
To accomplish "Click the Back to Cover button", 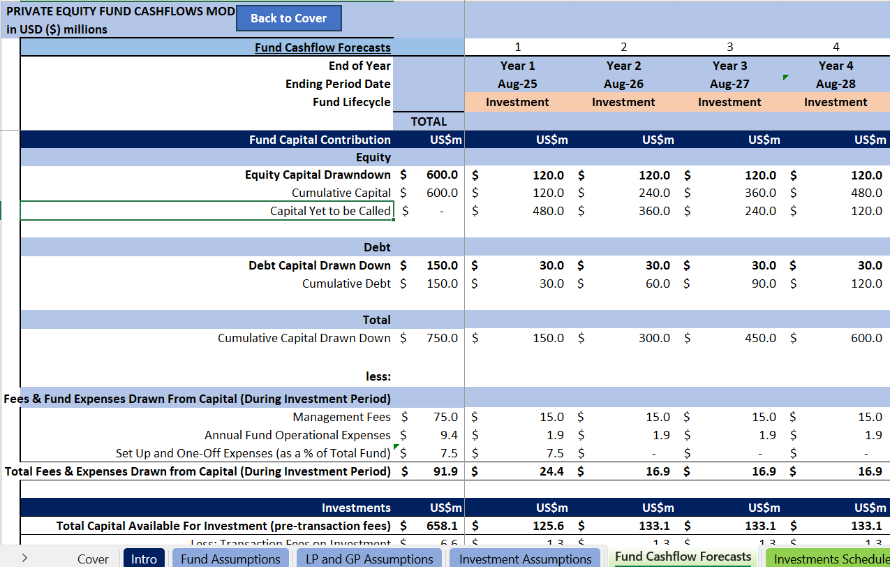I will tap(289, 18).
